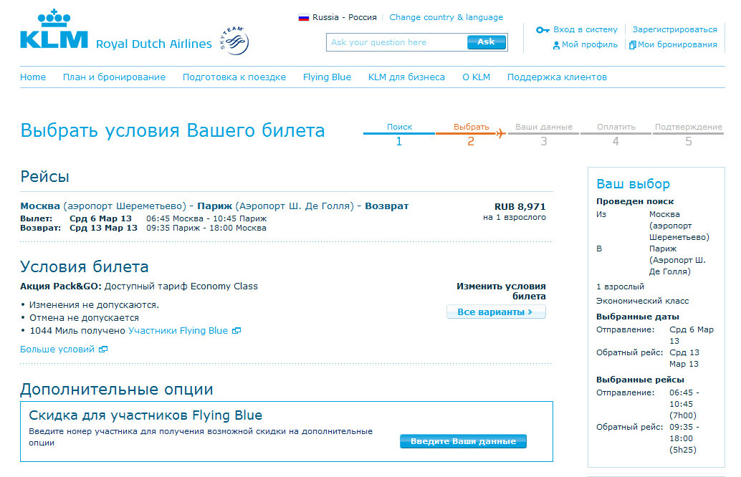Click external-link icon after Участники Flying Blue
The image size is (741, 477).
coord(236,331)
